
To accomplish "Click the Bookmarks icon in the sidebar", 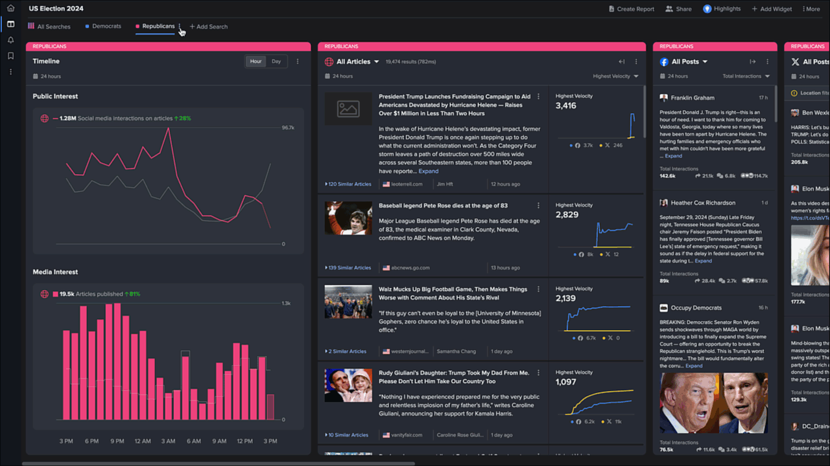I will pos(11,56).
